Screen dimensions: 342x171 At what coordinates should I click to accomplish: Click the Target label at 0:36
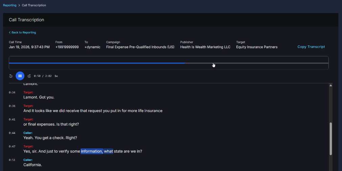coord(28,106)
